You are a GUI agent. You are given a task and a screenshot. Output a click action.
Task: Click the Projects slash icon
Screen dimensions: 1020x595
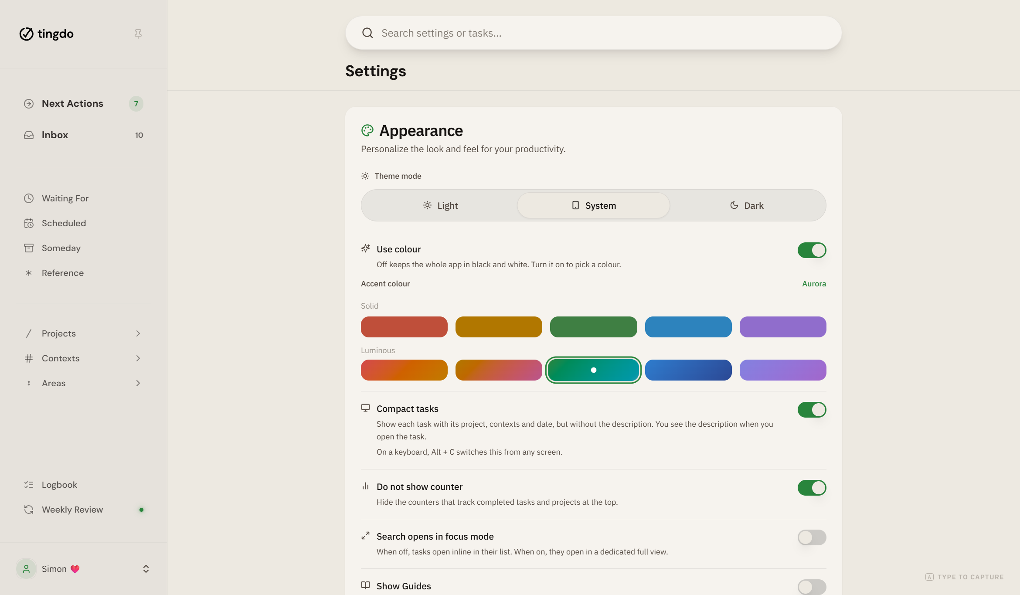pos(29,333)
